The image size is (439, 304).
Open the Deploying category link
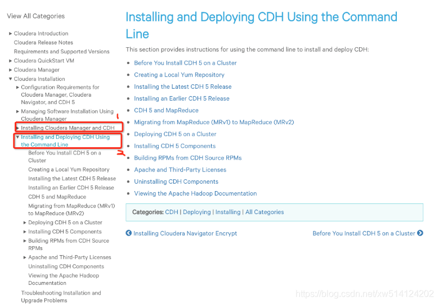coord(197,212)
